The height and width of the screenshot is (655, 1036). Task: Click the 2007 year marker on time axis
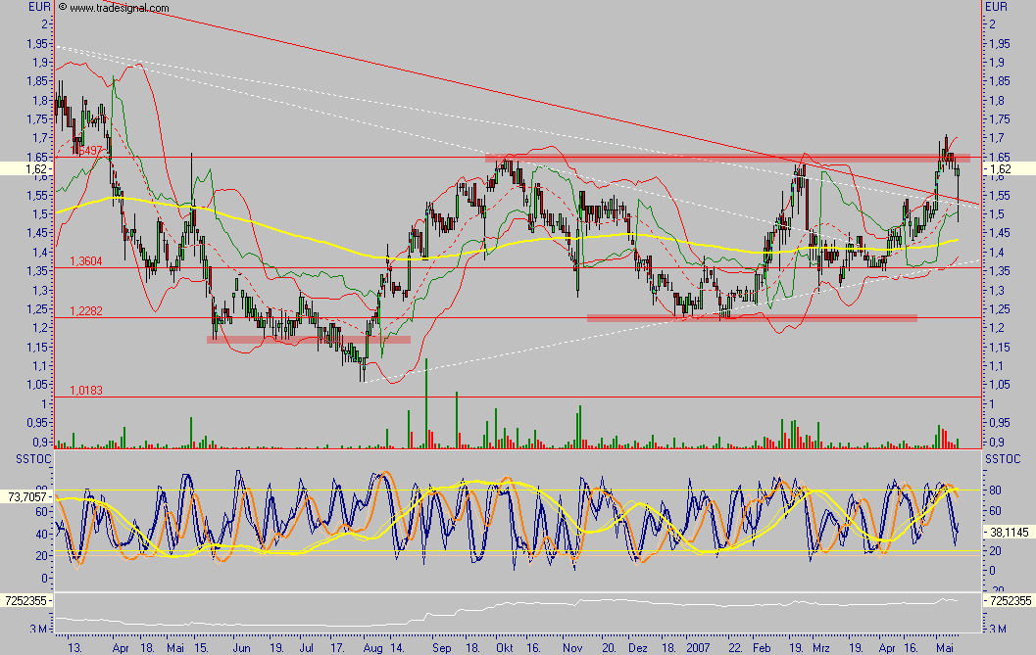(698, 648)
